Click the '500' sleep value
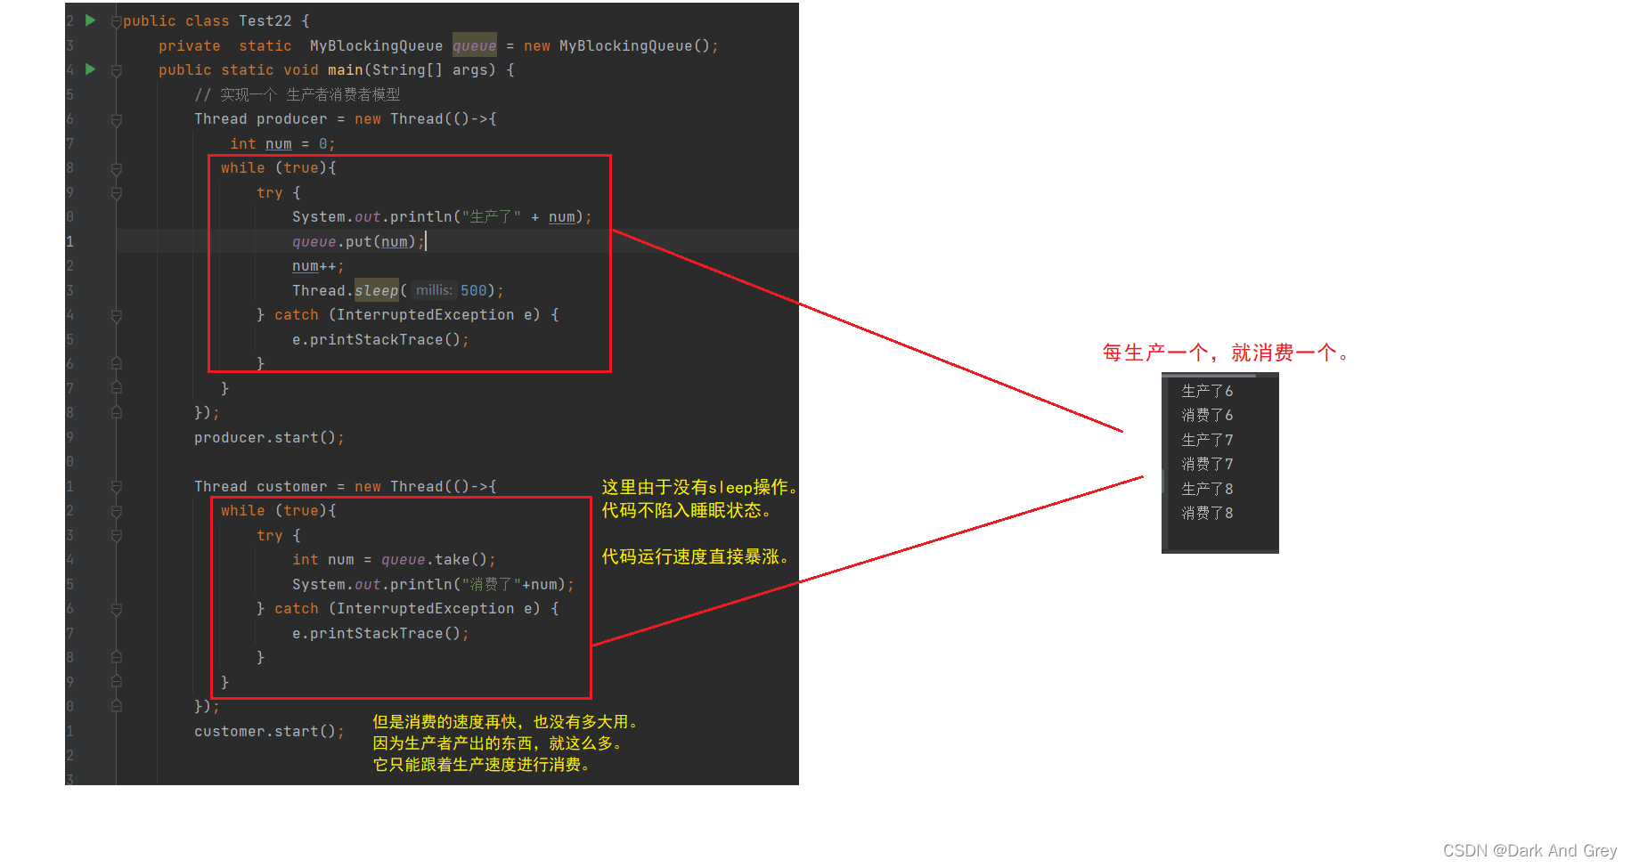Image resolution: width=1631 pixels, height=868 pixels. click(474, 290)
